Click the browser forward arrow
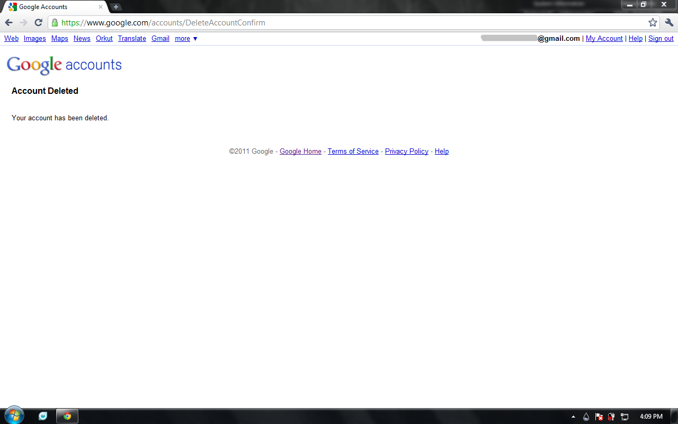The width and height of the screenshot is (678, 424). (23, 23)
